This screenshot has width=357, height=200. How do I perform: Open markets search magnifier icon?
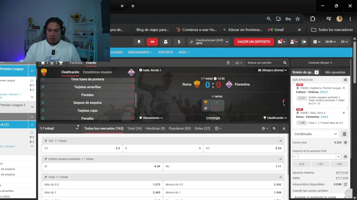click(274, 129)
